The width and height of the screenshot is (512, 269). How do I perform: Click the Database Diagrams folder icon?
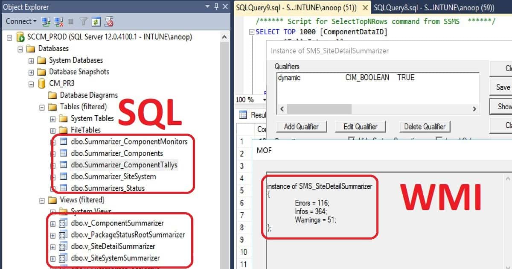point(53,95)
